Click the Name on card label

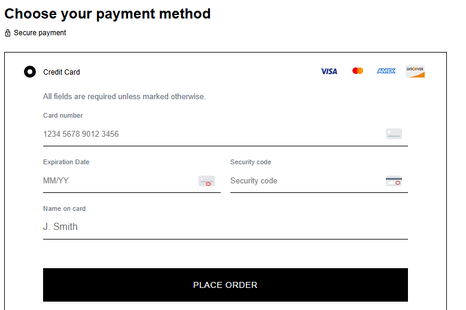coord(65,209)
